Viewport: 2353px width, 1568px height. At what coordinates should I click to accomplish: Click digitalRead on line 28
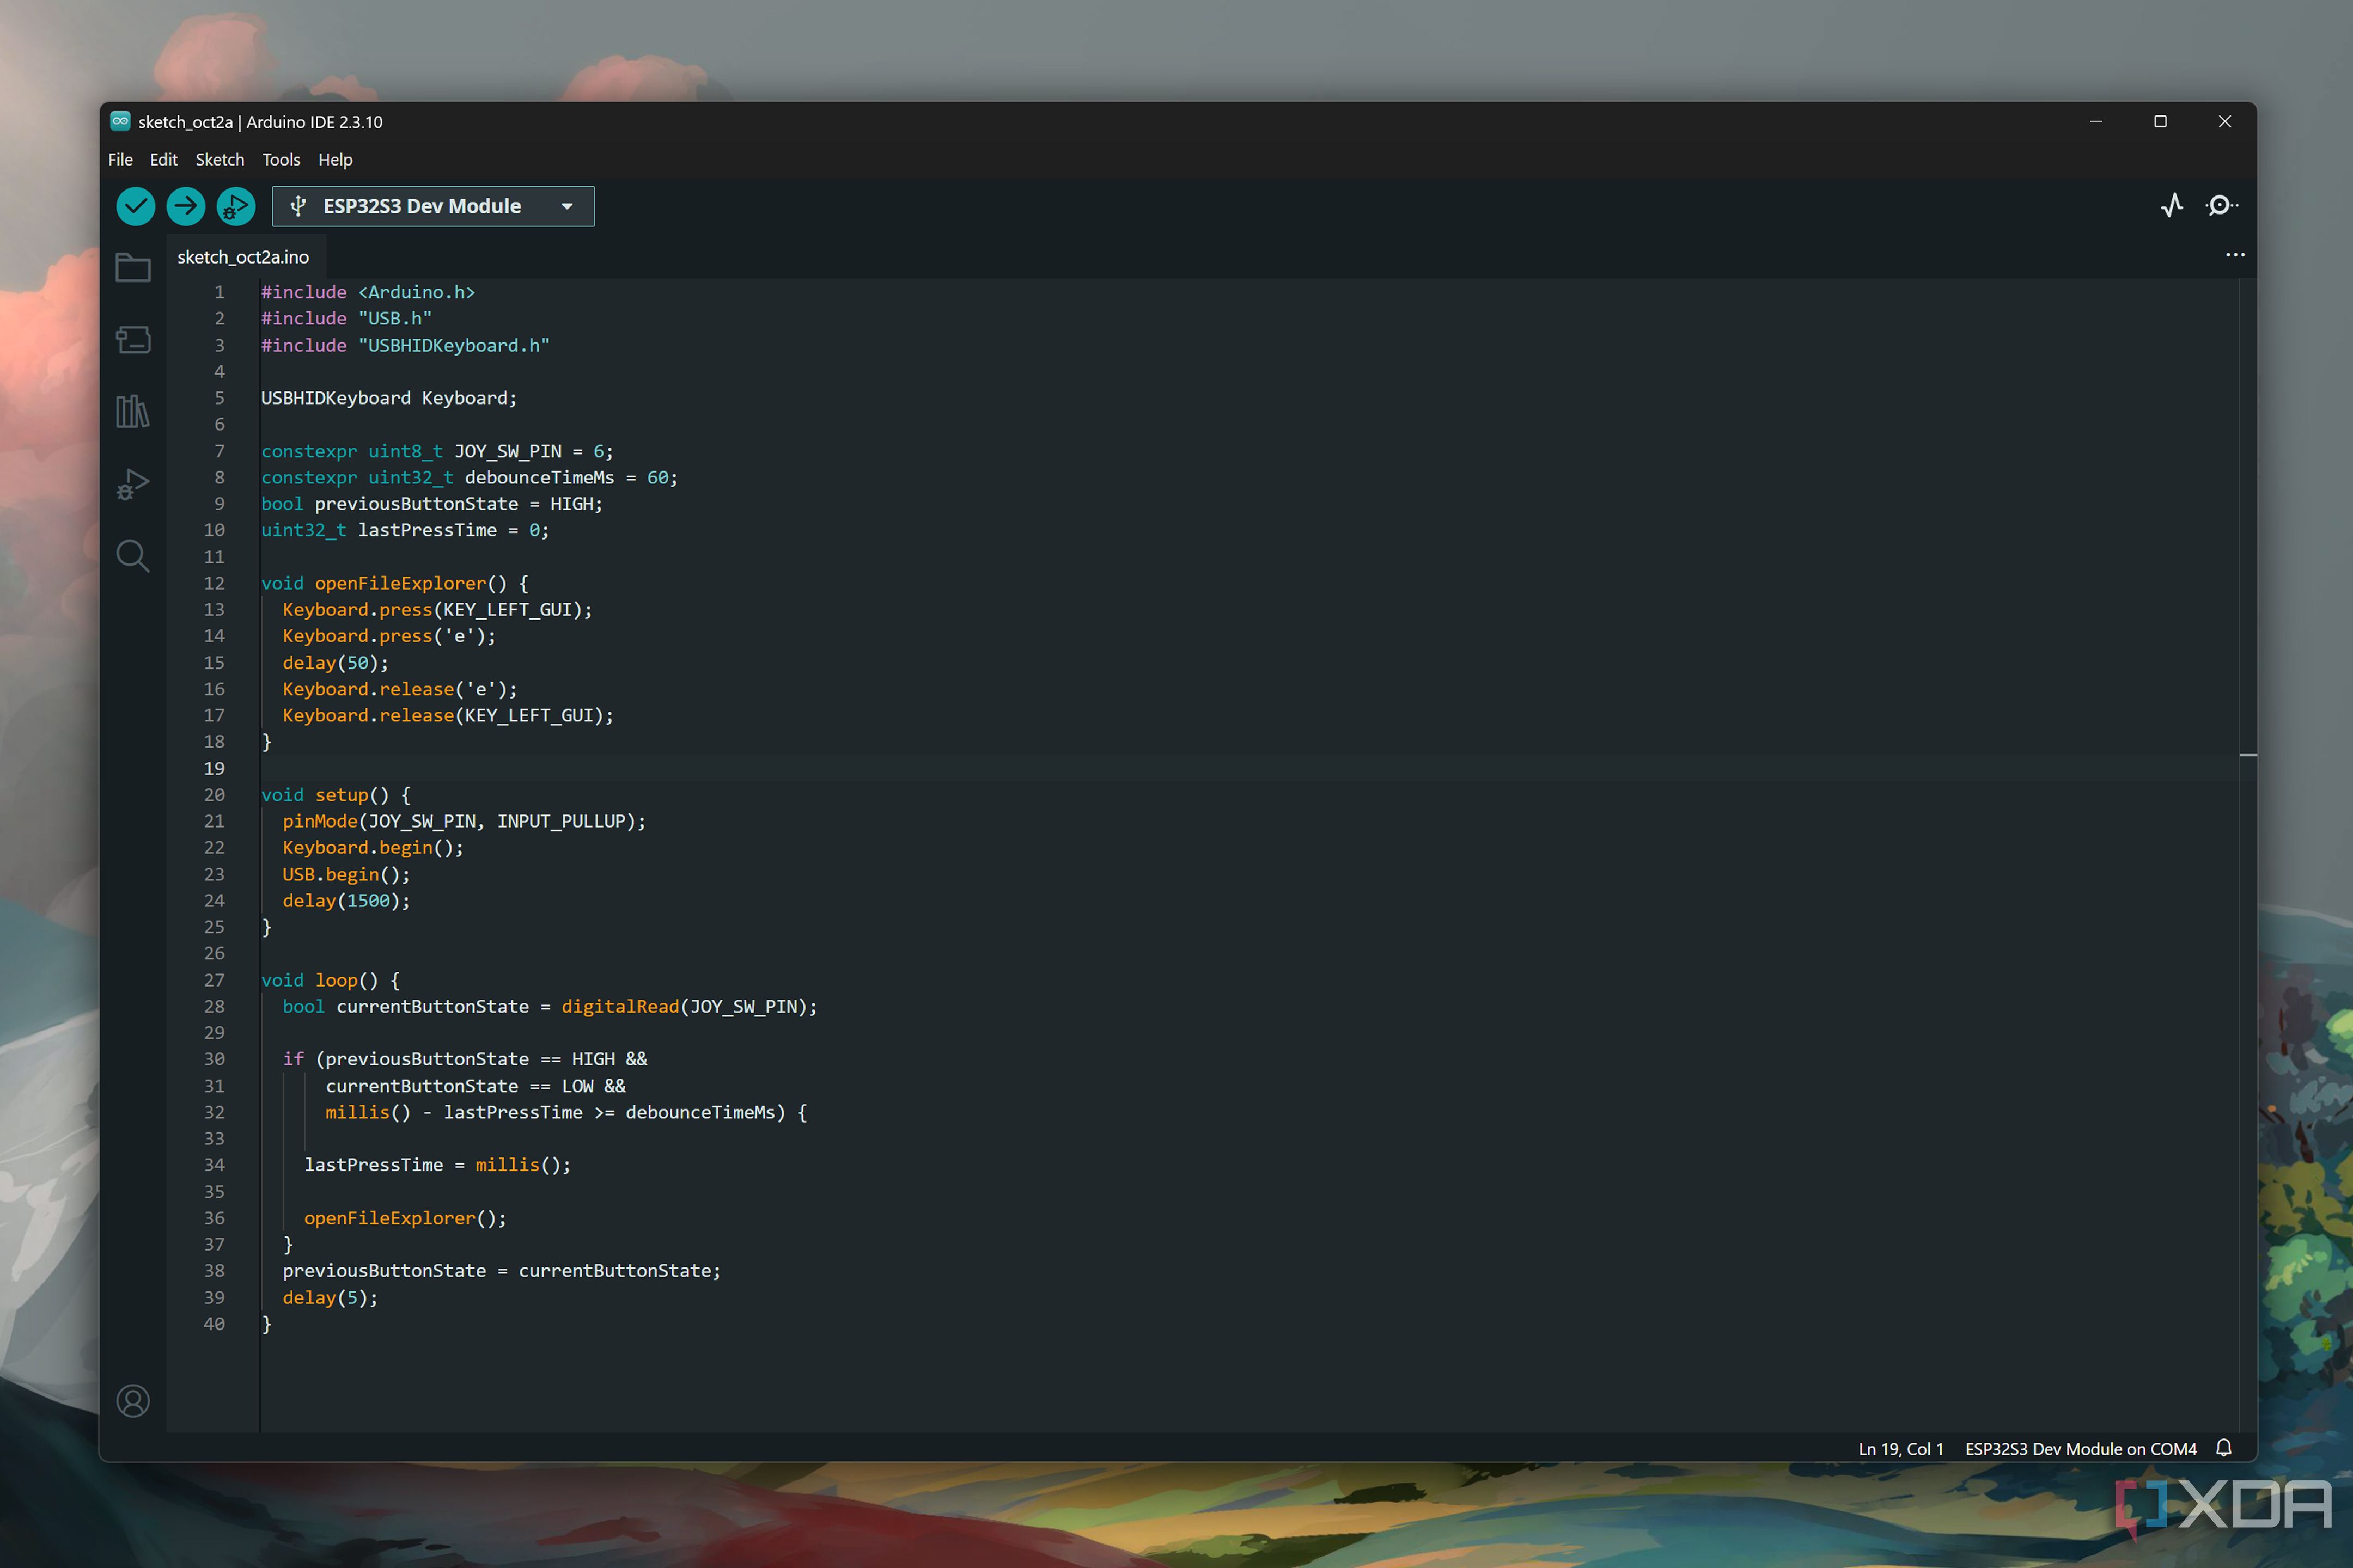tap(620, 1006)
